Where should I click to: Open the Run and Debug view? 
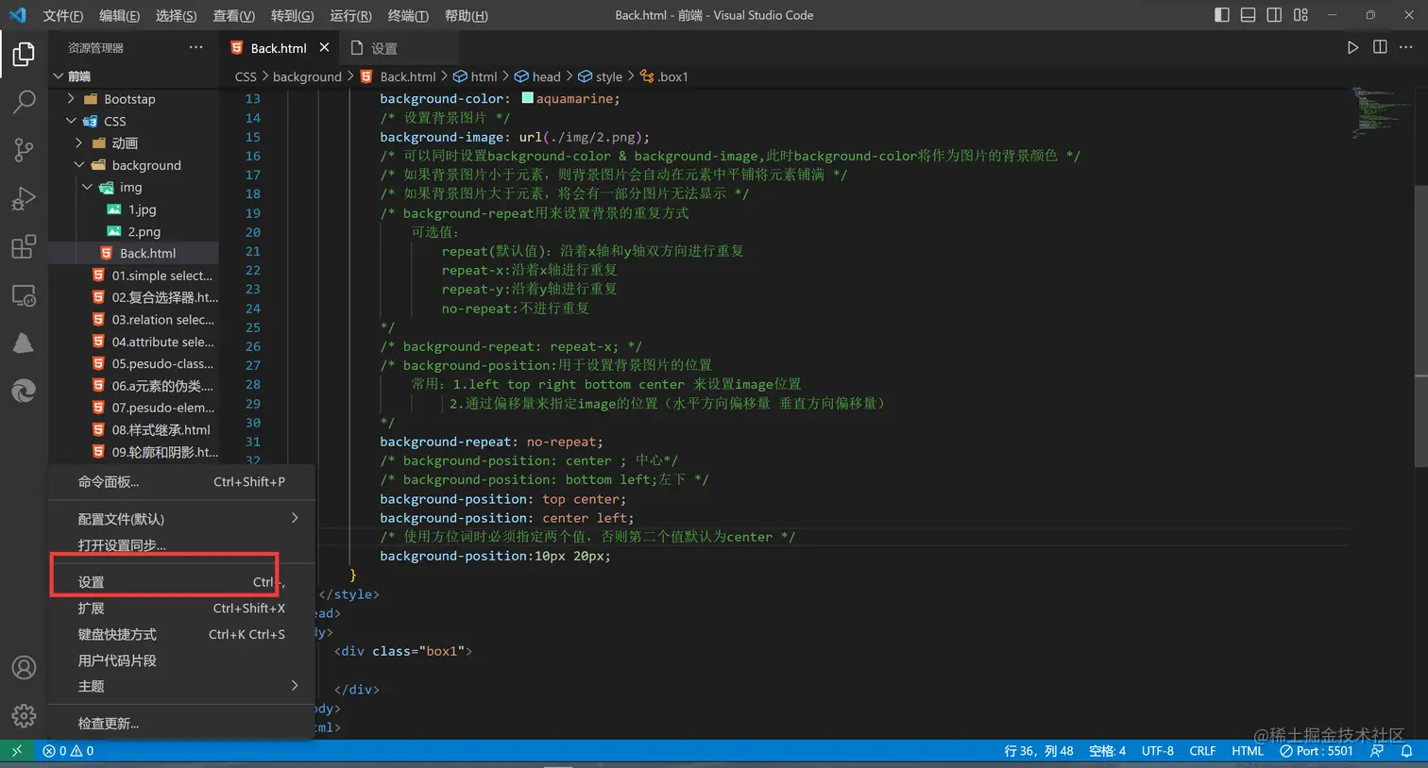tap(24, 198)
